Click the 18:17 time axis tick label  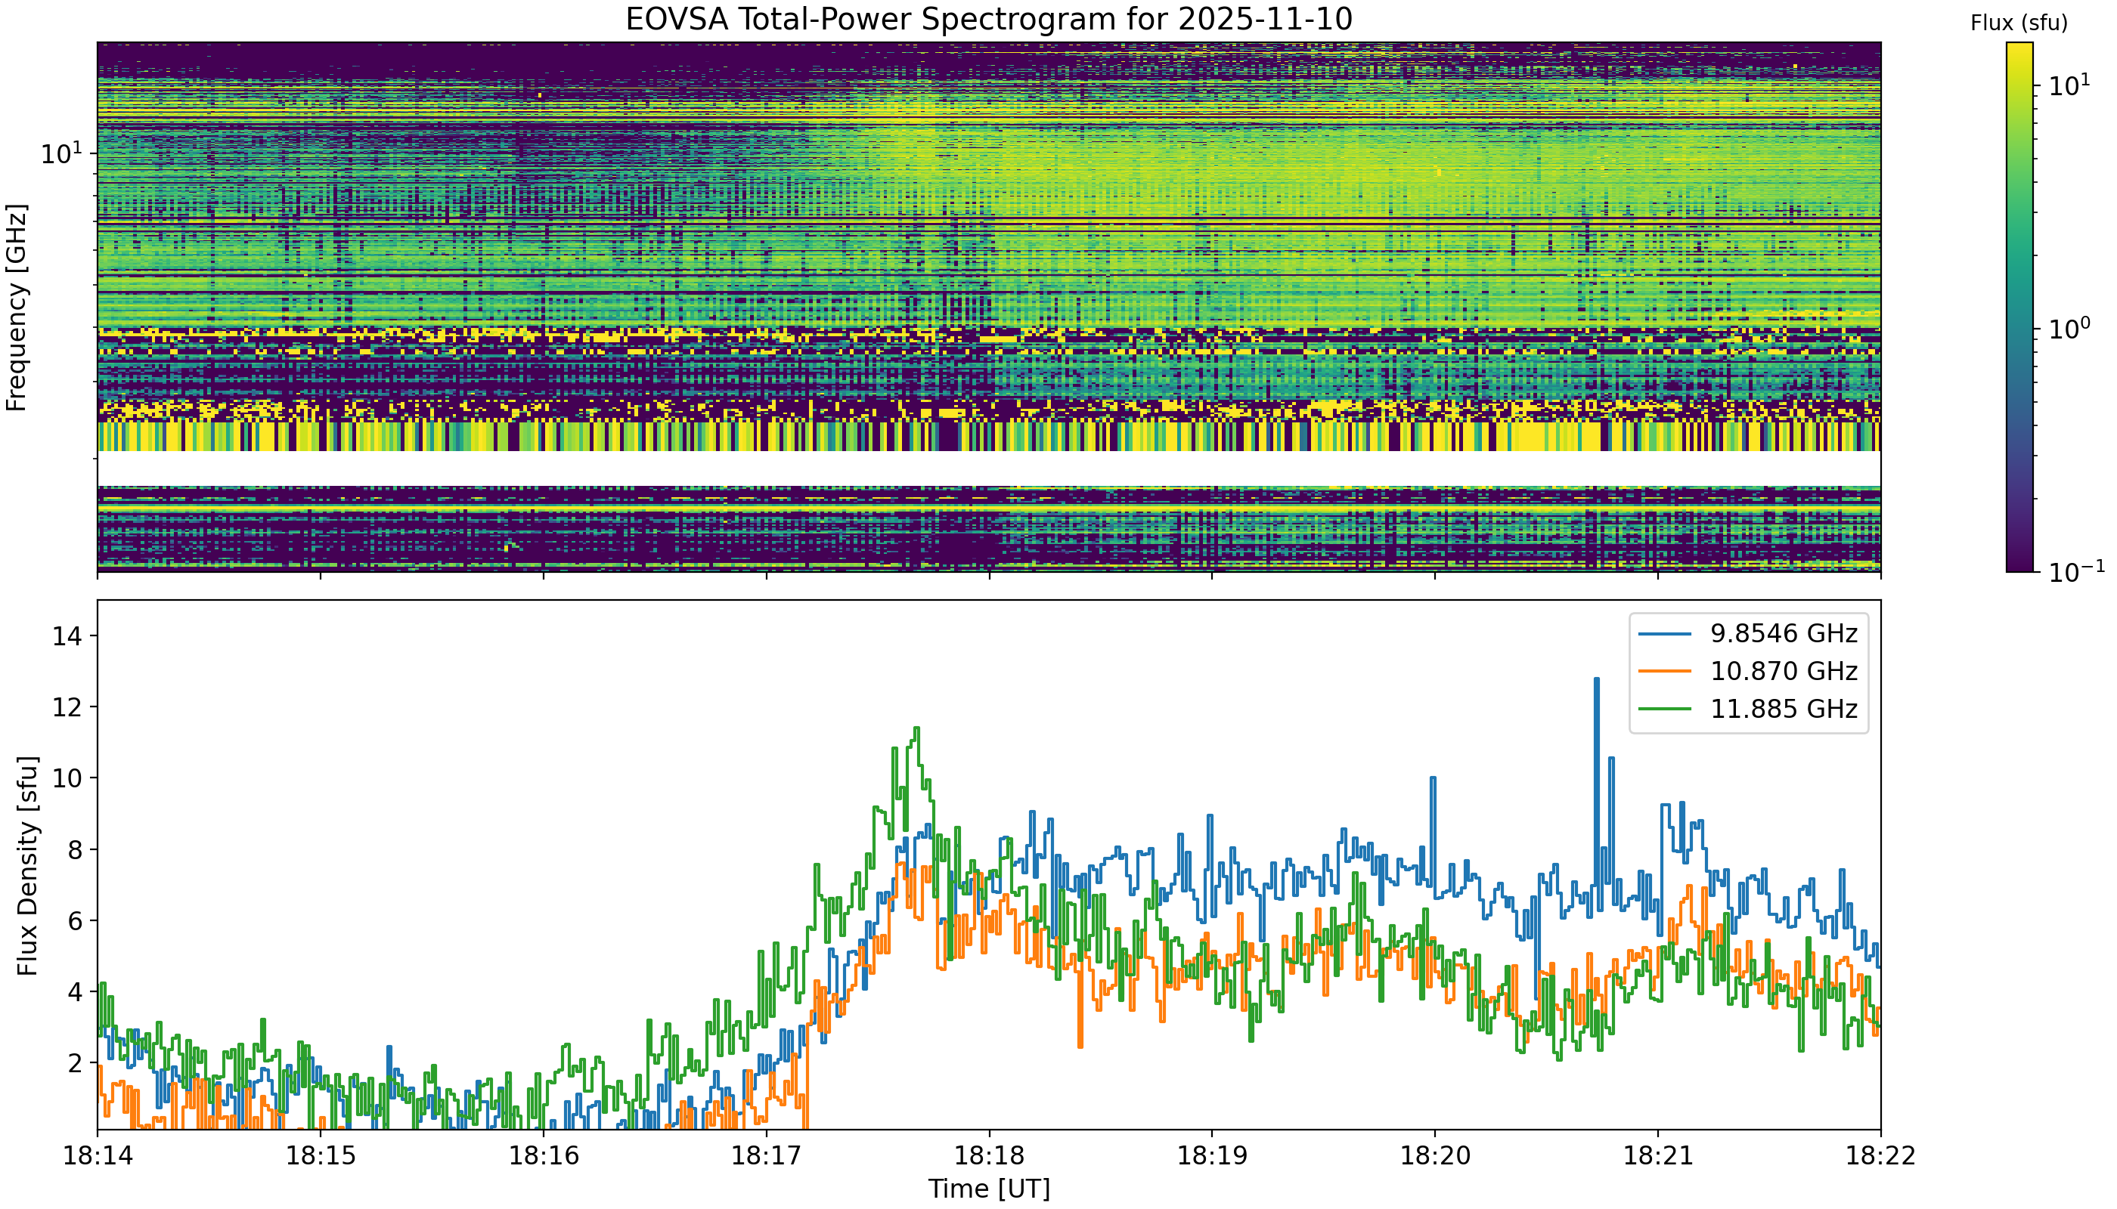coord(766,1156)
